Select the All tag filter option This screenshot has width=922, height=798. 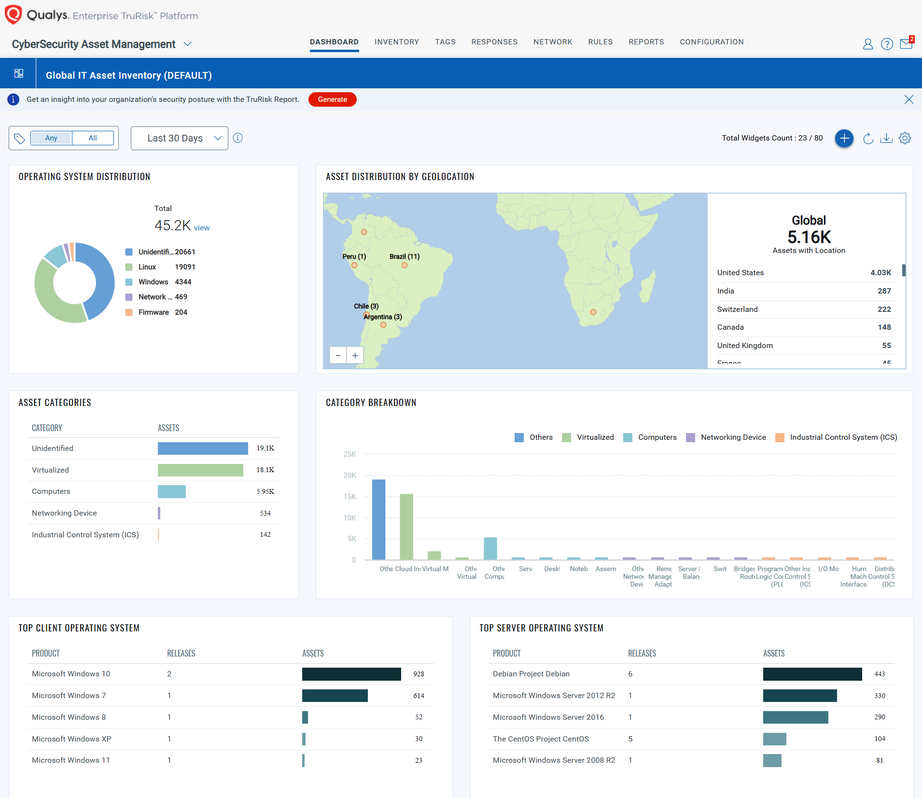click(x=93, y=138)
